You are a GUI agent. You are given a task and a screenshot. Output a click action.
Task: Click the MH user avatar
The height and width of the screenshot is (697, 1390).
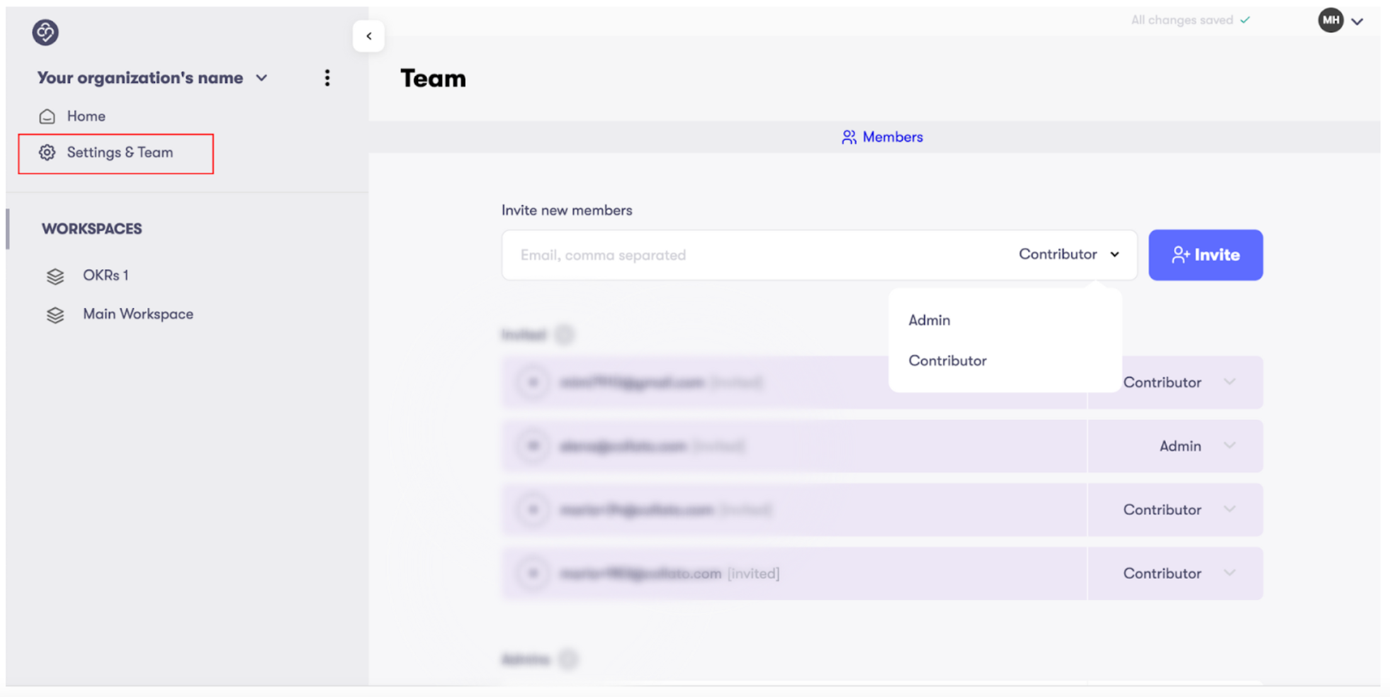[x=1330, y=21]
